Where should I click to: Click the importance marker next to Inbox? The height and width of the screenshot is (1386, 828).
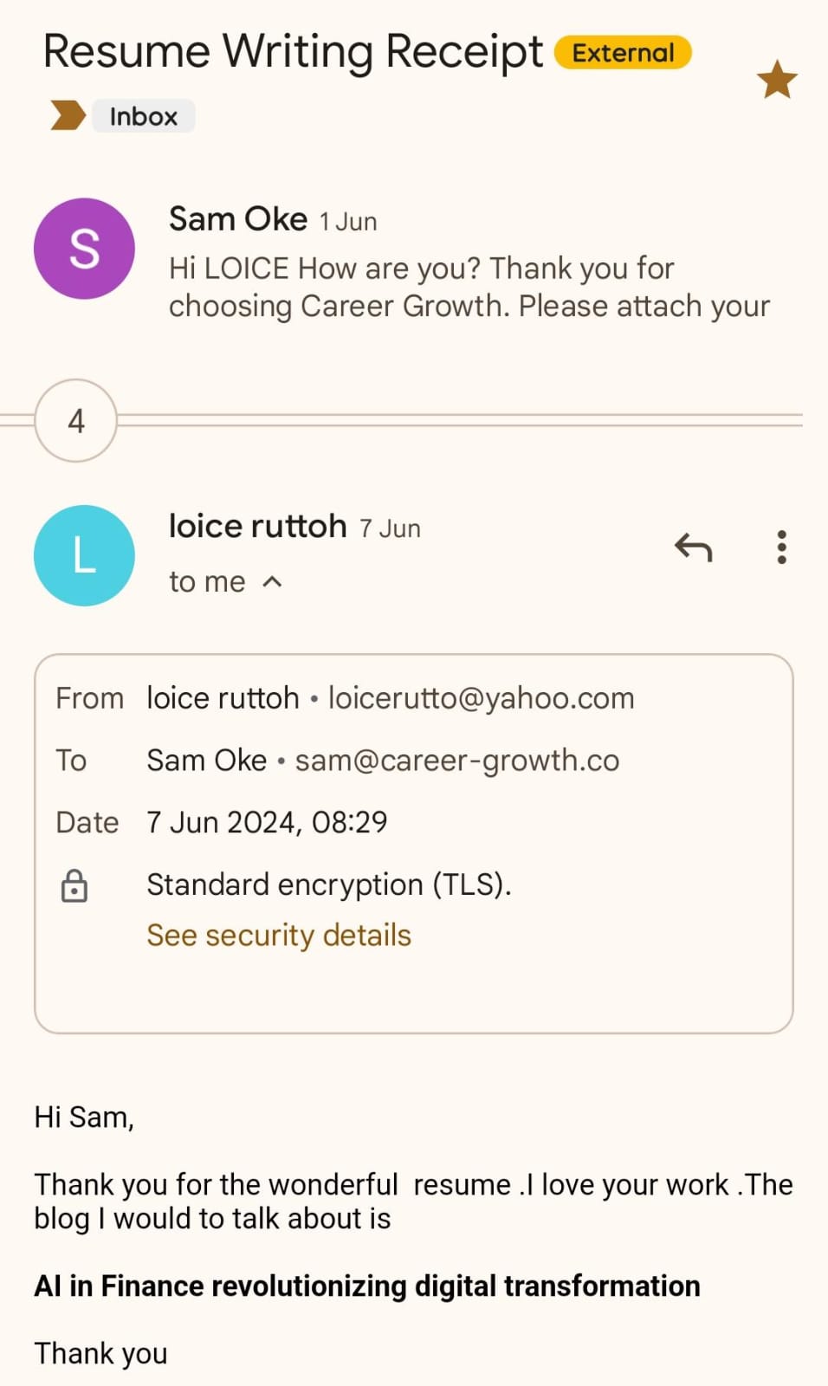(68, 115)
